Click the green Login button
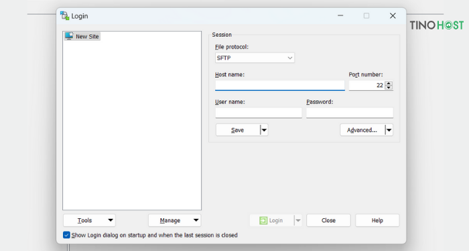Image resolution: width=469 pixels, height=251 pixels. (x=271, y=220)
